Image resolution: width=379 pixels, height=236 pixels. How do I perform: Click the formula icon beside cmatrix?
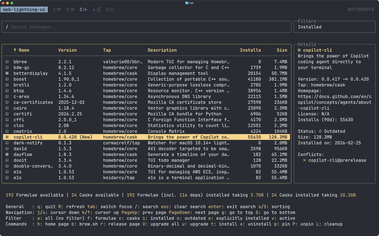click(7, 131)
